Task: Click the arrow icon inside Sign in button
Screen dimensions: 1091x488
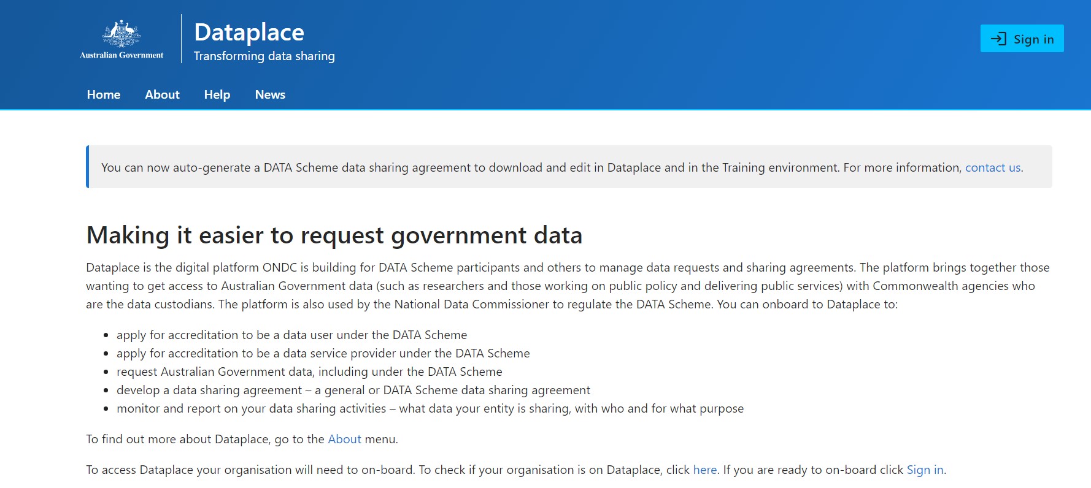Action: click(x=998, y=39)
